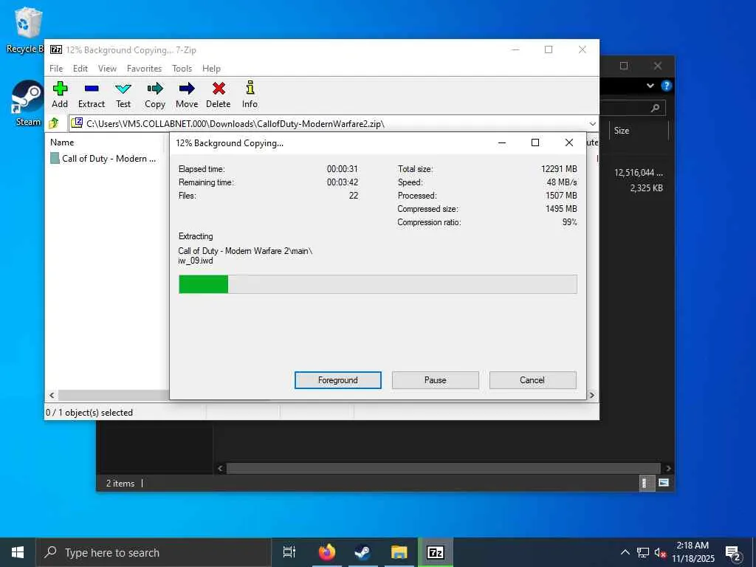Click the Remaining time value 00:03:42

coord(343,182)
